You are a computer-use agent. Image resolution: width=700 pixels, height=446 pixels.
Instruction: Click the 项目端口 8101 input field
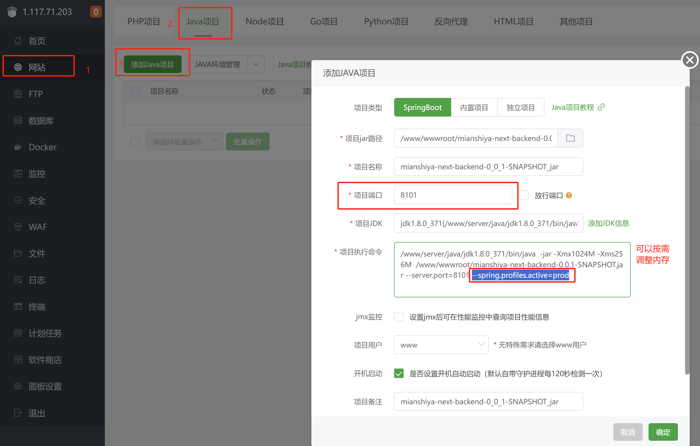tap(455, 195)
